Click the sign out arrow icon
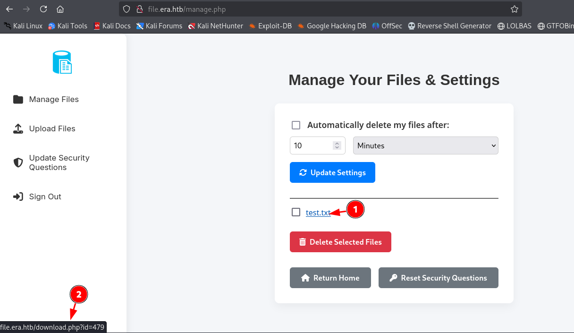Viewport: 574px width, 333px height. tap(18, 196)
